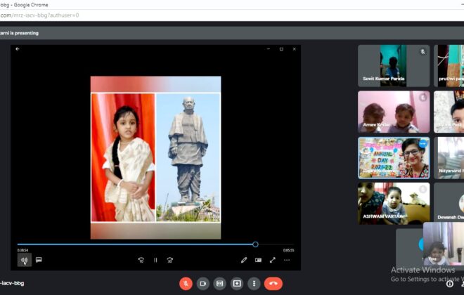Click the self-view 'You' tile
This screenshot has width=464, height=295.
tap(444, 244)
